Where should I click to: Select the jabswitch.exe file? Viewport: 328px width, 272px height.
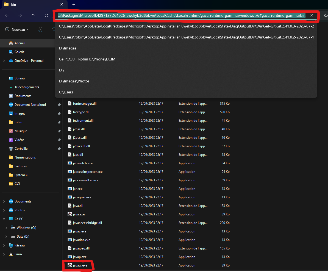(x=83, y=163)
